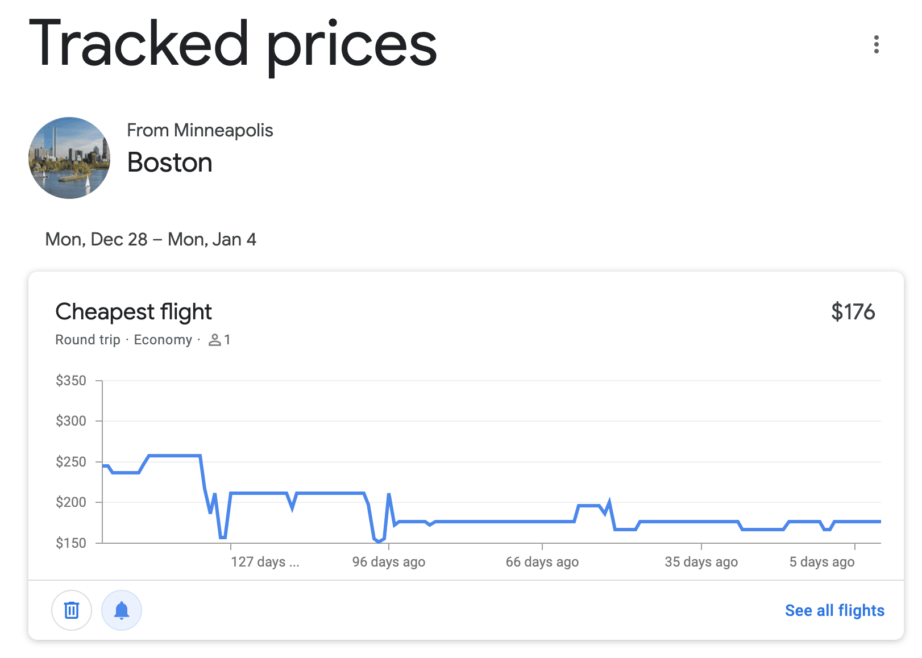922x658 pixels.
Task: Click the Cheapest flight card heading
Action: pyautogui.click(x=134, y=312)
